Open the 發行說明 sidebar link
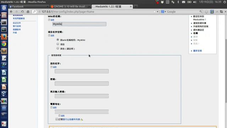 [x=17, y=26]
